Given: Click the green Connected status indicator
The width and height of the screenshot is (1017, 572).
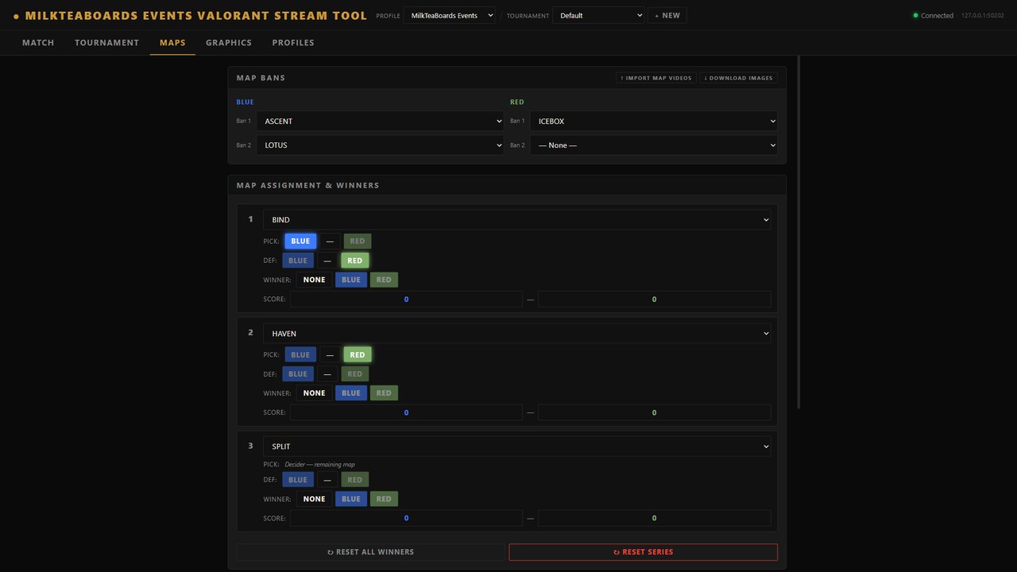Looking at the screenshot, I should [x=933, y=15].
